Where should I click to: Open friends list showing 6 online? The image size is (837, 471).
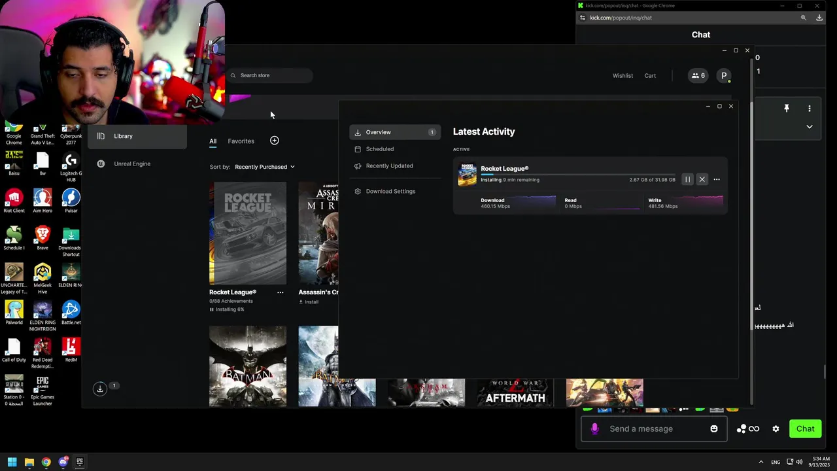click(698, 75)
